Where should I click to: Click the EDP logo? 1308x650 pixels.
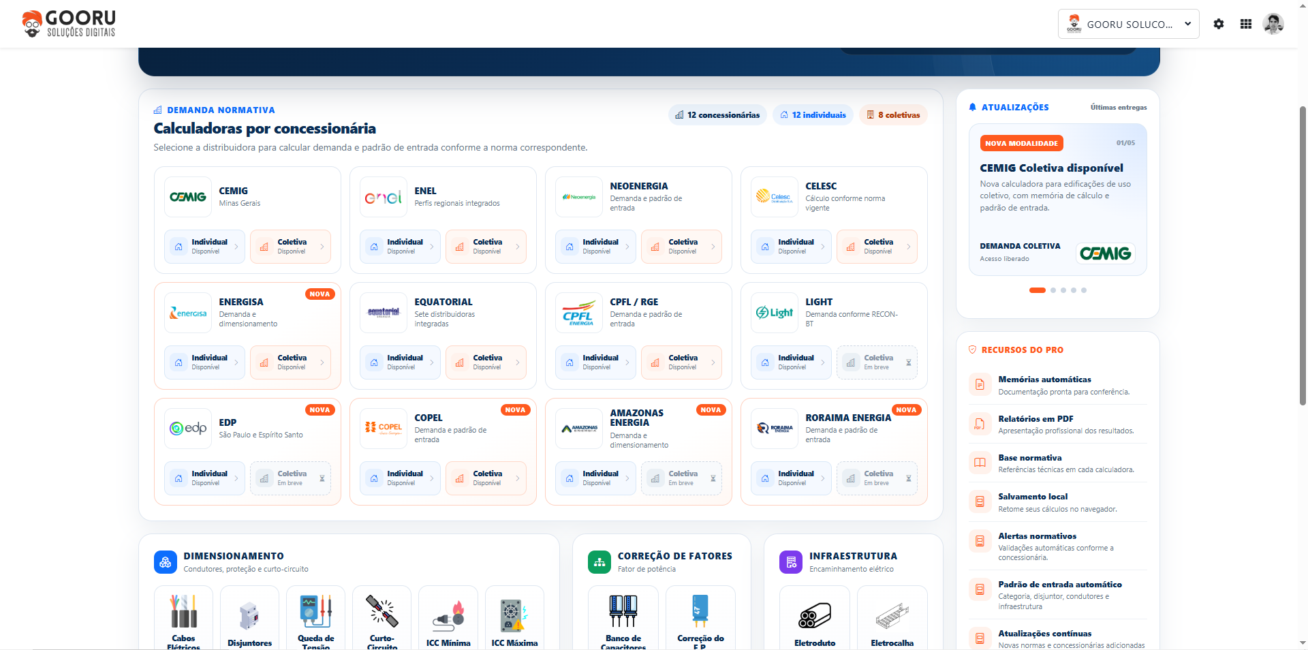[x=188, y=429]
